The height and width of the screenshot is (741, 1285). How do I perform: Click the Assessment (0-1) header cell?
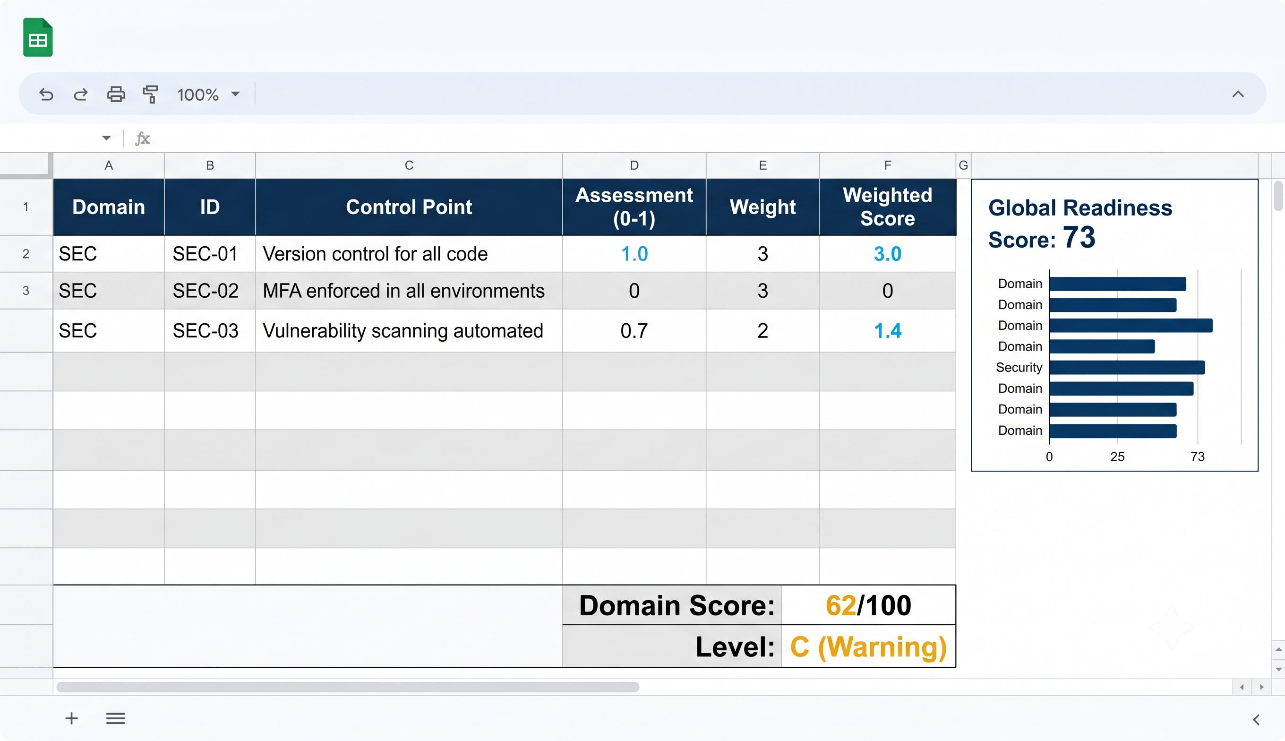[x=634, y=207]
